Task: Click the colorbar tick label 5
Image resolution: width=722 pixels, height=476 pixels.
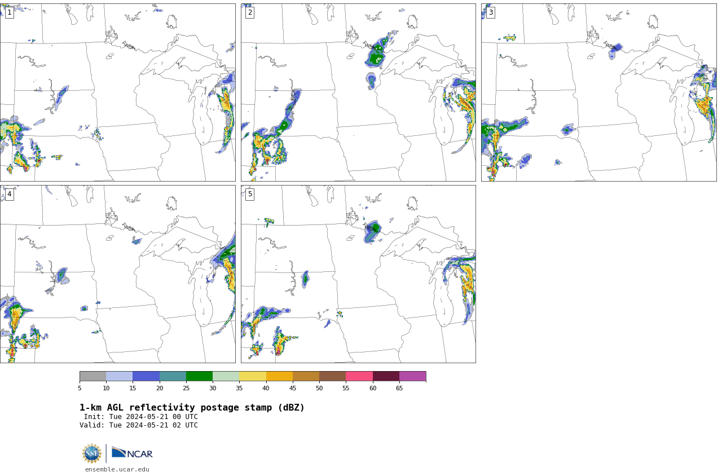Action: [x=80, y=388]
